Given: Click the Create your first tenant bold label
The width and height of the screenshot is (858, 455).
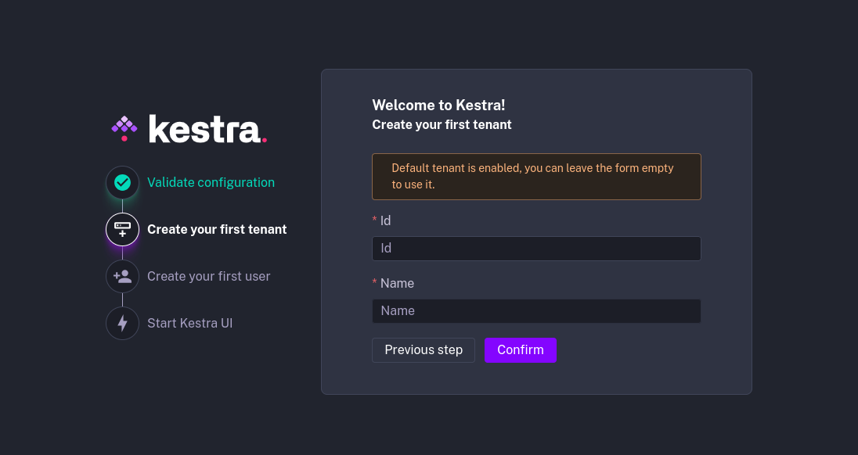Looking at the screenshot, I should coord(217,229).
